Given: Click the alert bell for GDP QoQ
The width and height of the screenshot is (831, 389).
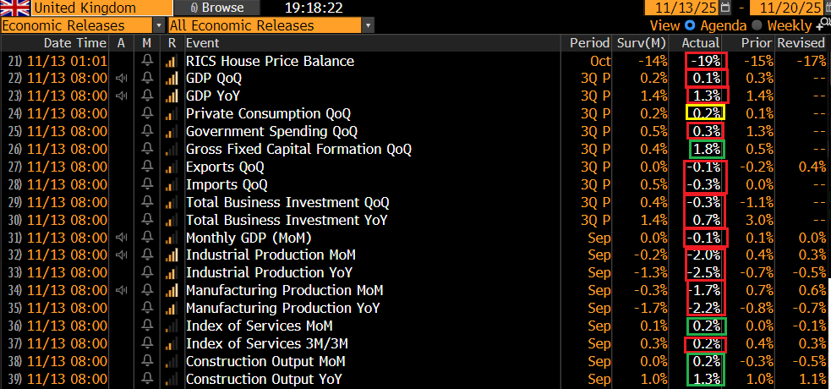Looking at the screenshot, I should click(x=147, y=79).
